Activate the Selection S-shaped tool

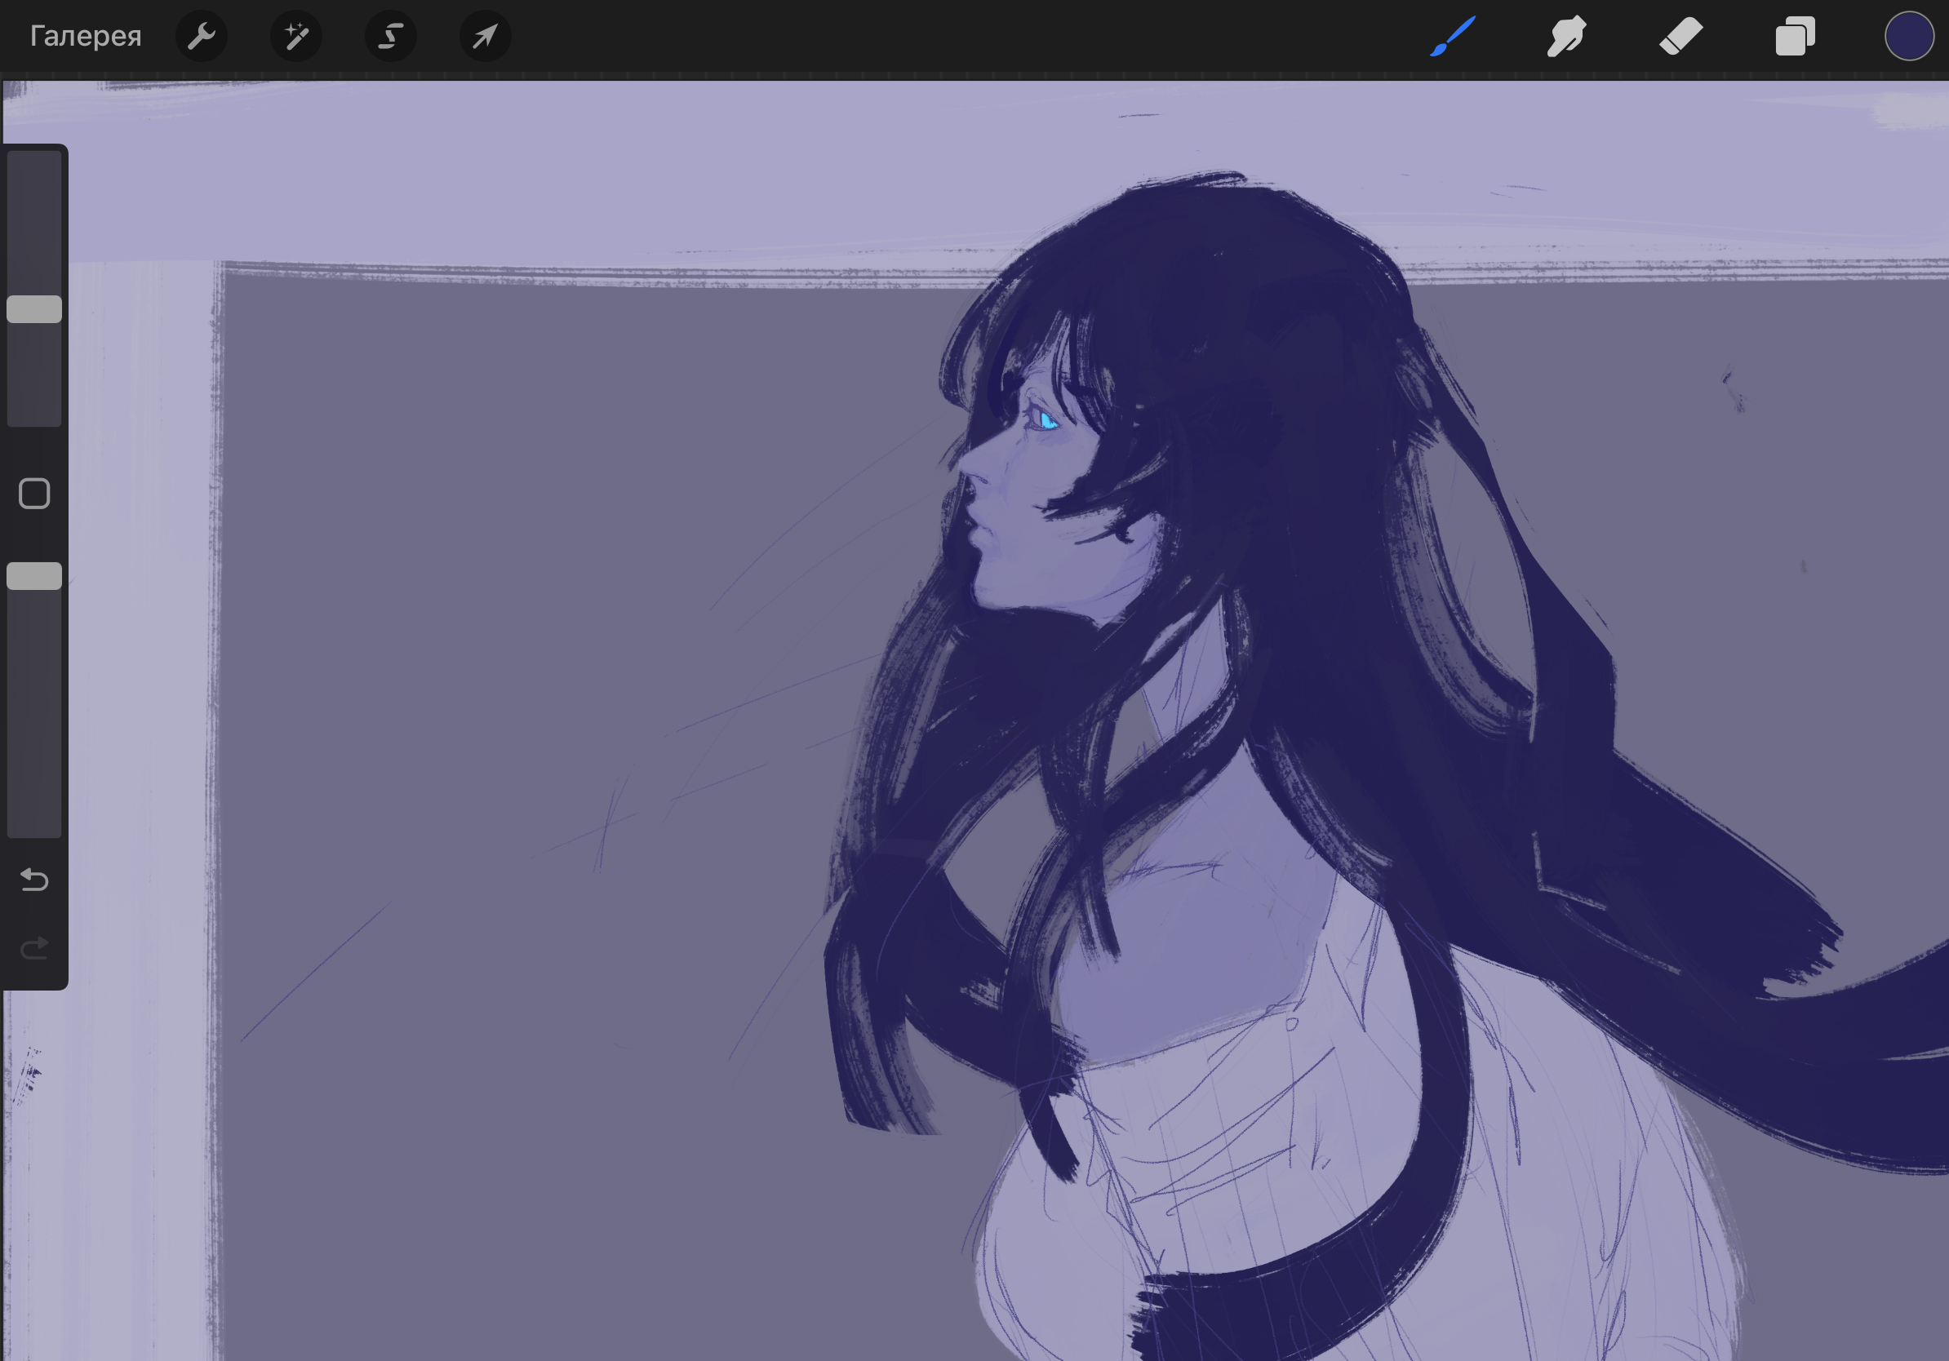[x=390, y=37]
